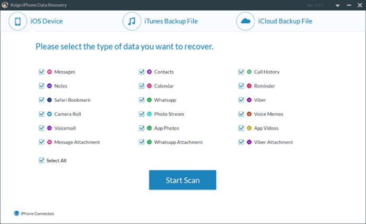Minimize the Kvigo window
Viewport: 366px width, 224px height.
[349, 5]
